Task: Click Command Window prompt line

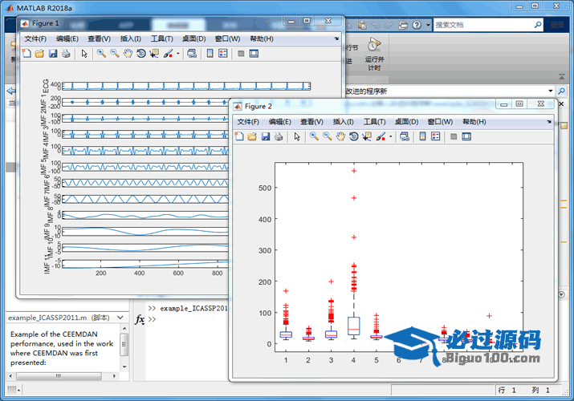Action: point(152,319)
